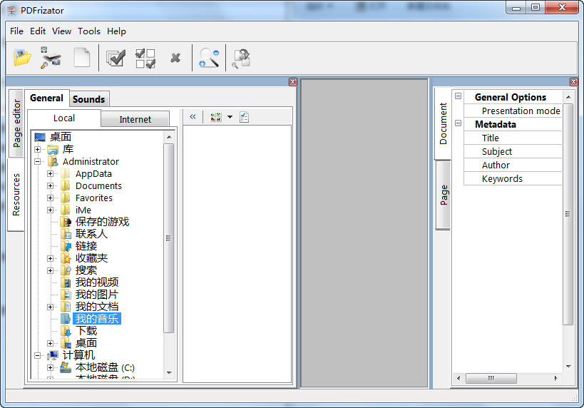Click the rotate page preview icon
The height and width of the screenshot is (408, 584).
coord(242,58)
